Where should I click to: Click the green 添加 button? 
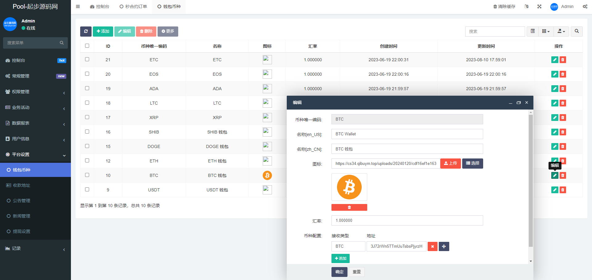click(x=103, y=31)
